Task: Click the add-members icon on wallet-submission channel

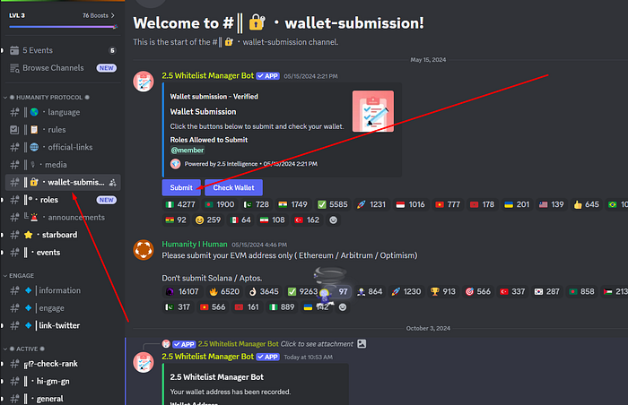Action: [x=113, y=183]
